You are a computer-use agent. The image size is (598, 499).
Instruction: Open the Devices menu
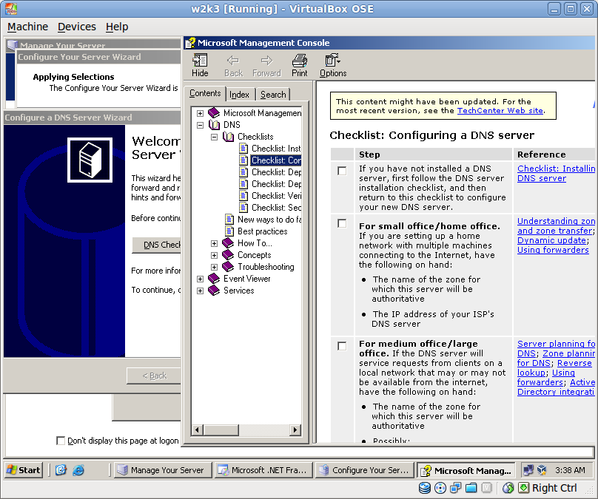click(x=77, y=27)
